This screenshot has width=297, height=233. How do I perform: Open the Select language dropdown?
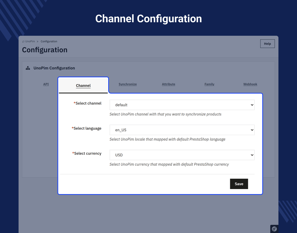point(182,130)
